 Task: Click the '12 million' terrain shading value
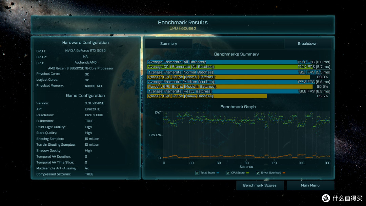(92, 145)
